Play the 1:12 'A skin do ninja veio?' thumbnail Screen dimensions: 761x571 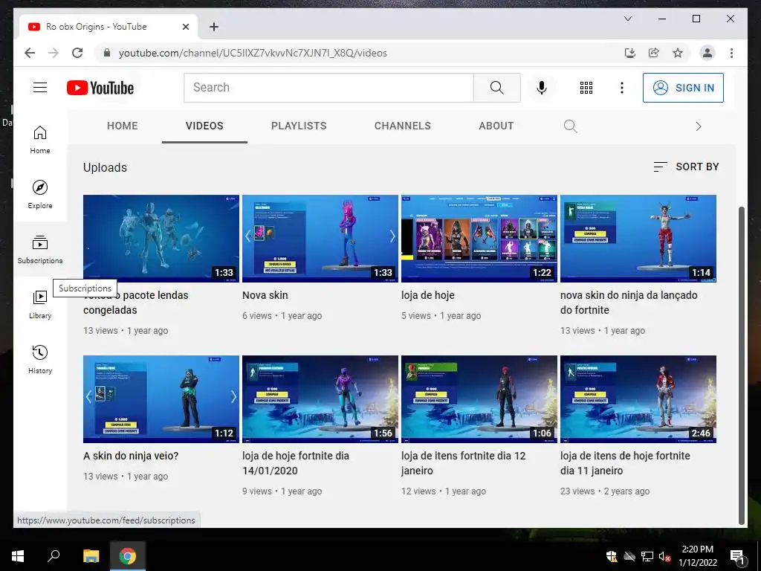(161, 399)
